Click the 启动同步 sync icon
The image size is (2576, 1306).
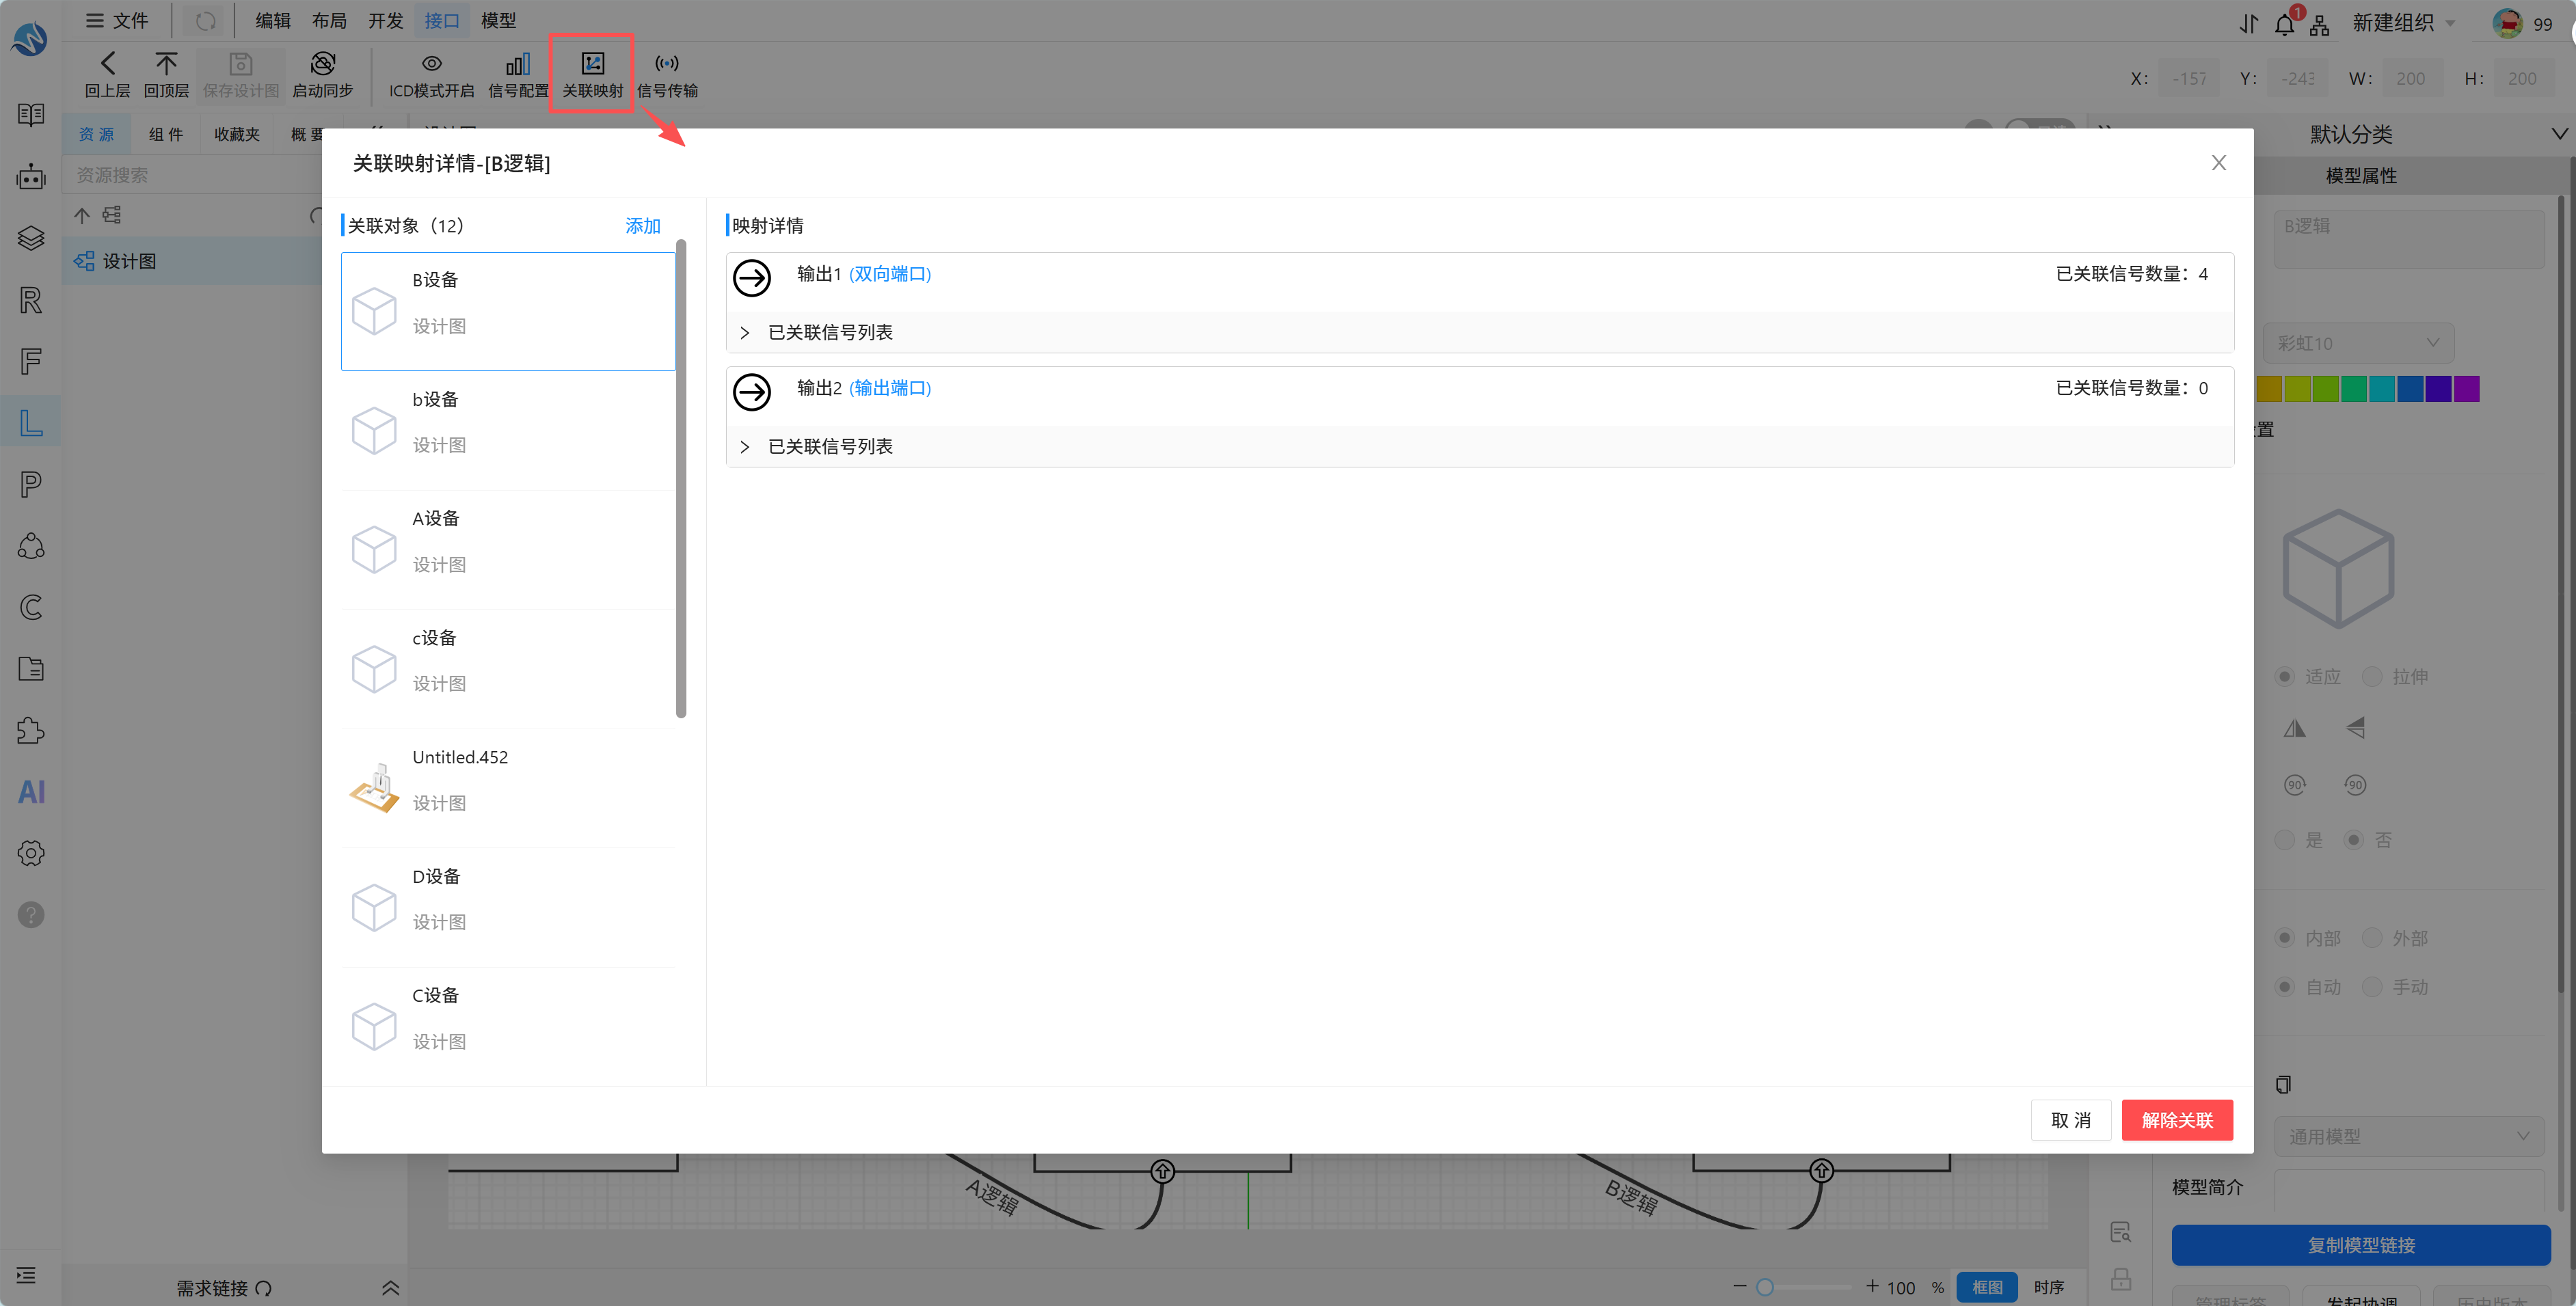pyautogui.click(x=322, y=64)
